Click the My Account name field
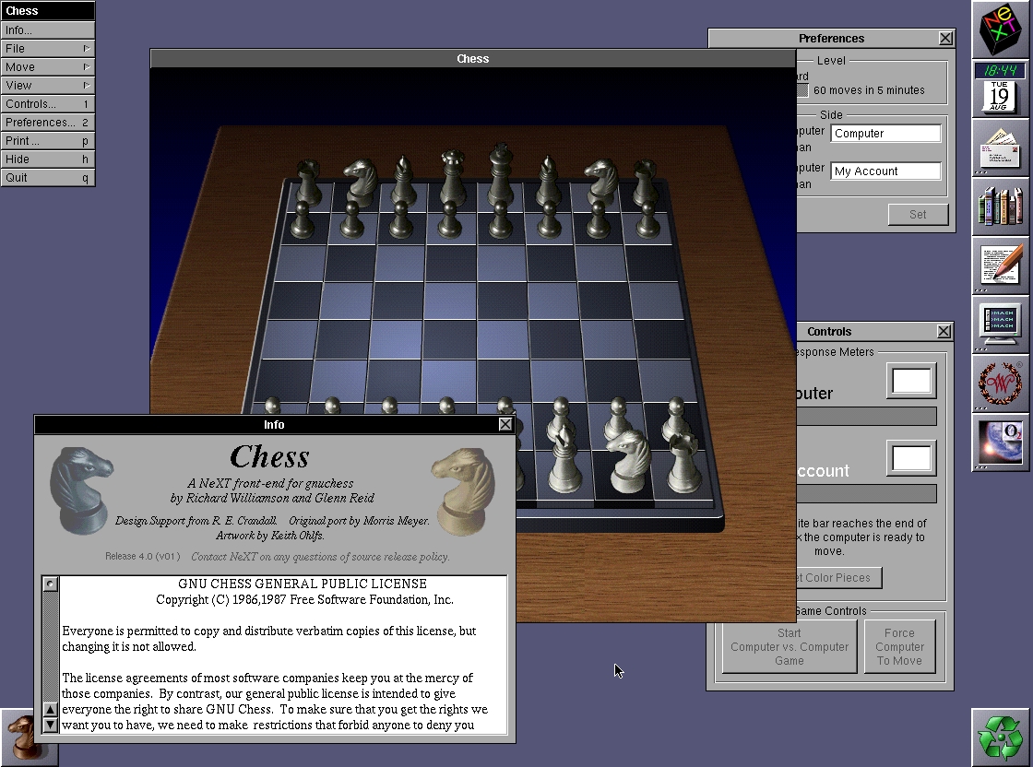Screen dimensions: 1033x767 point(885,171)
